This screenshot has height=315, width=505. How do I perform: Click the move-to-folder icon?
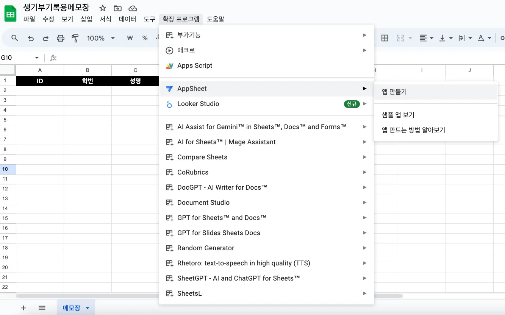pos(118,8)
